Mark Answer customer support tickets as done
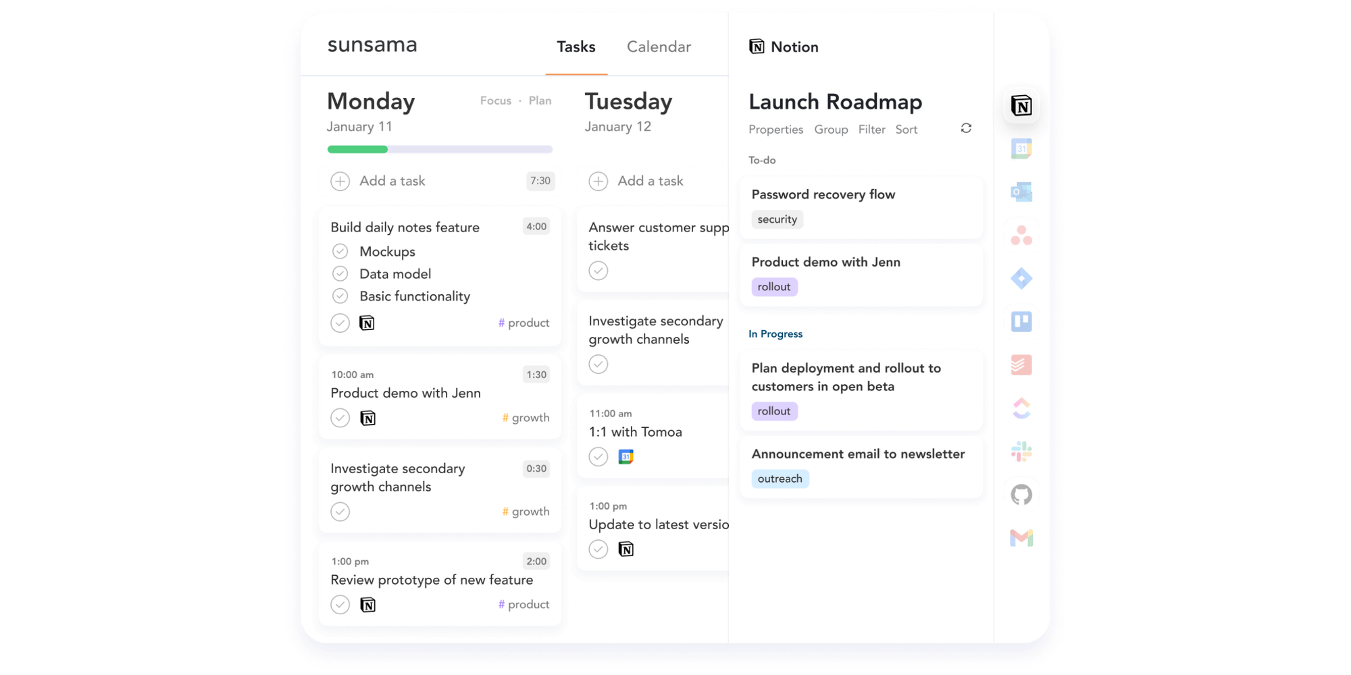This screenshot has height=675, width=1351. tap(598, 271)
